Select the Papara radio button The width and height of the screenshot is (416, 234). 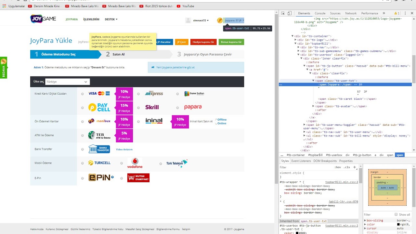[177, 108]
